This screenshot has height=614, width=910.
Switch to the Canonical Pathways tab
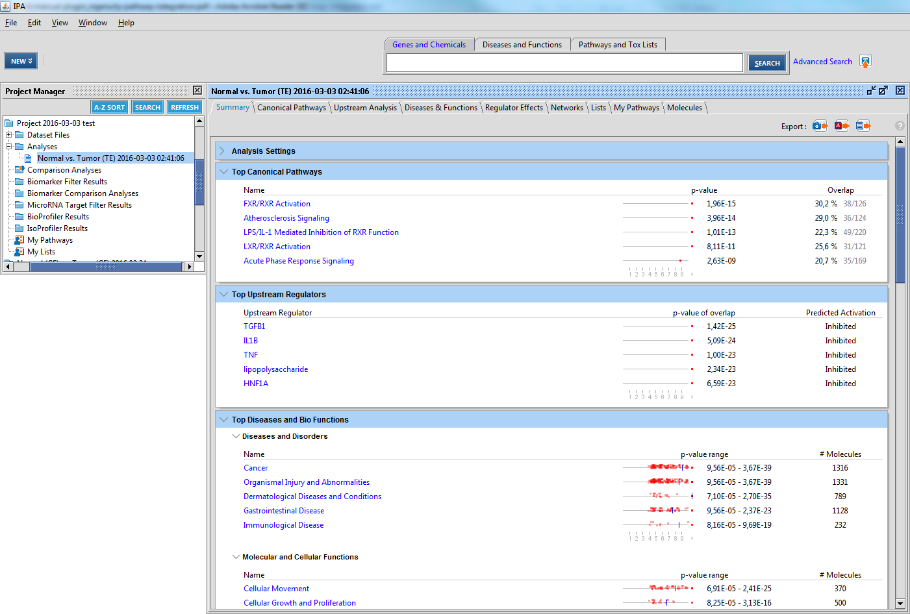pos(292,108)
